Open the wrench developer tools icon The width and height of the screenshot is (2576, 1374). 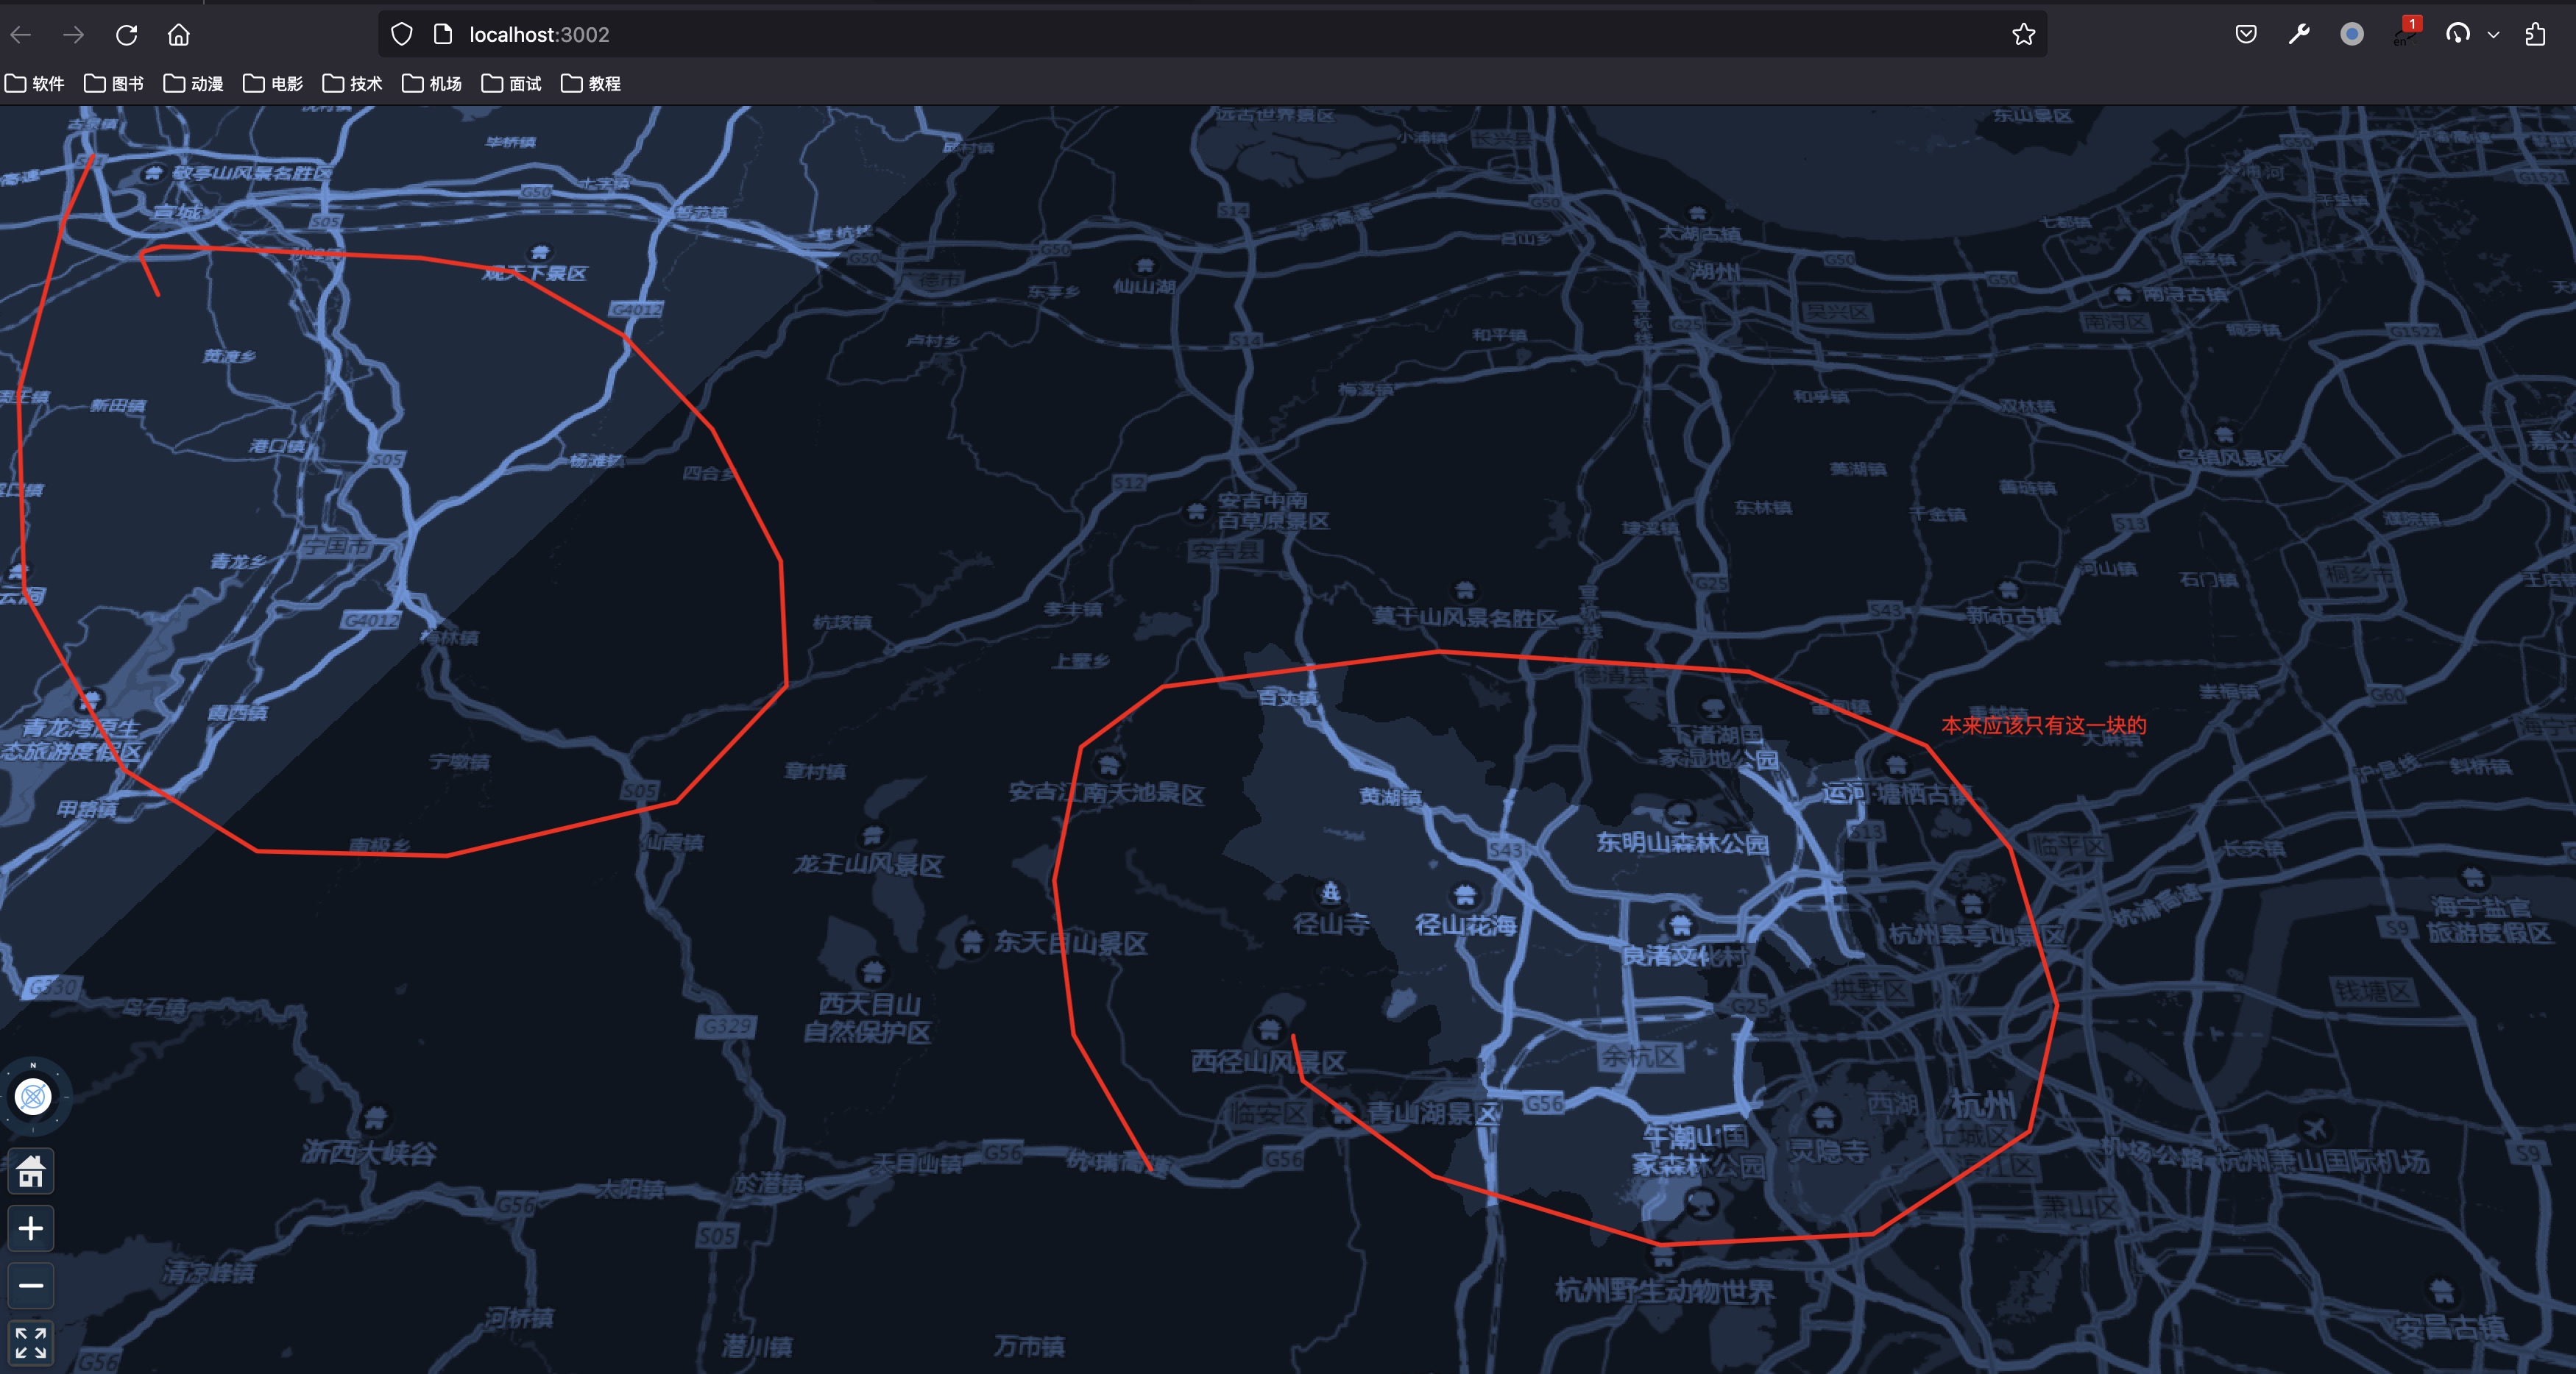[2299, 35]
